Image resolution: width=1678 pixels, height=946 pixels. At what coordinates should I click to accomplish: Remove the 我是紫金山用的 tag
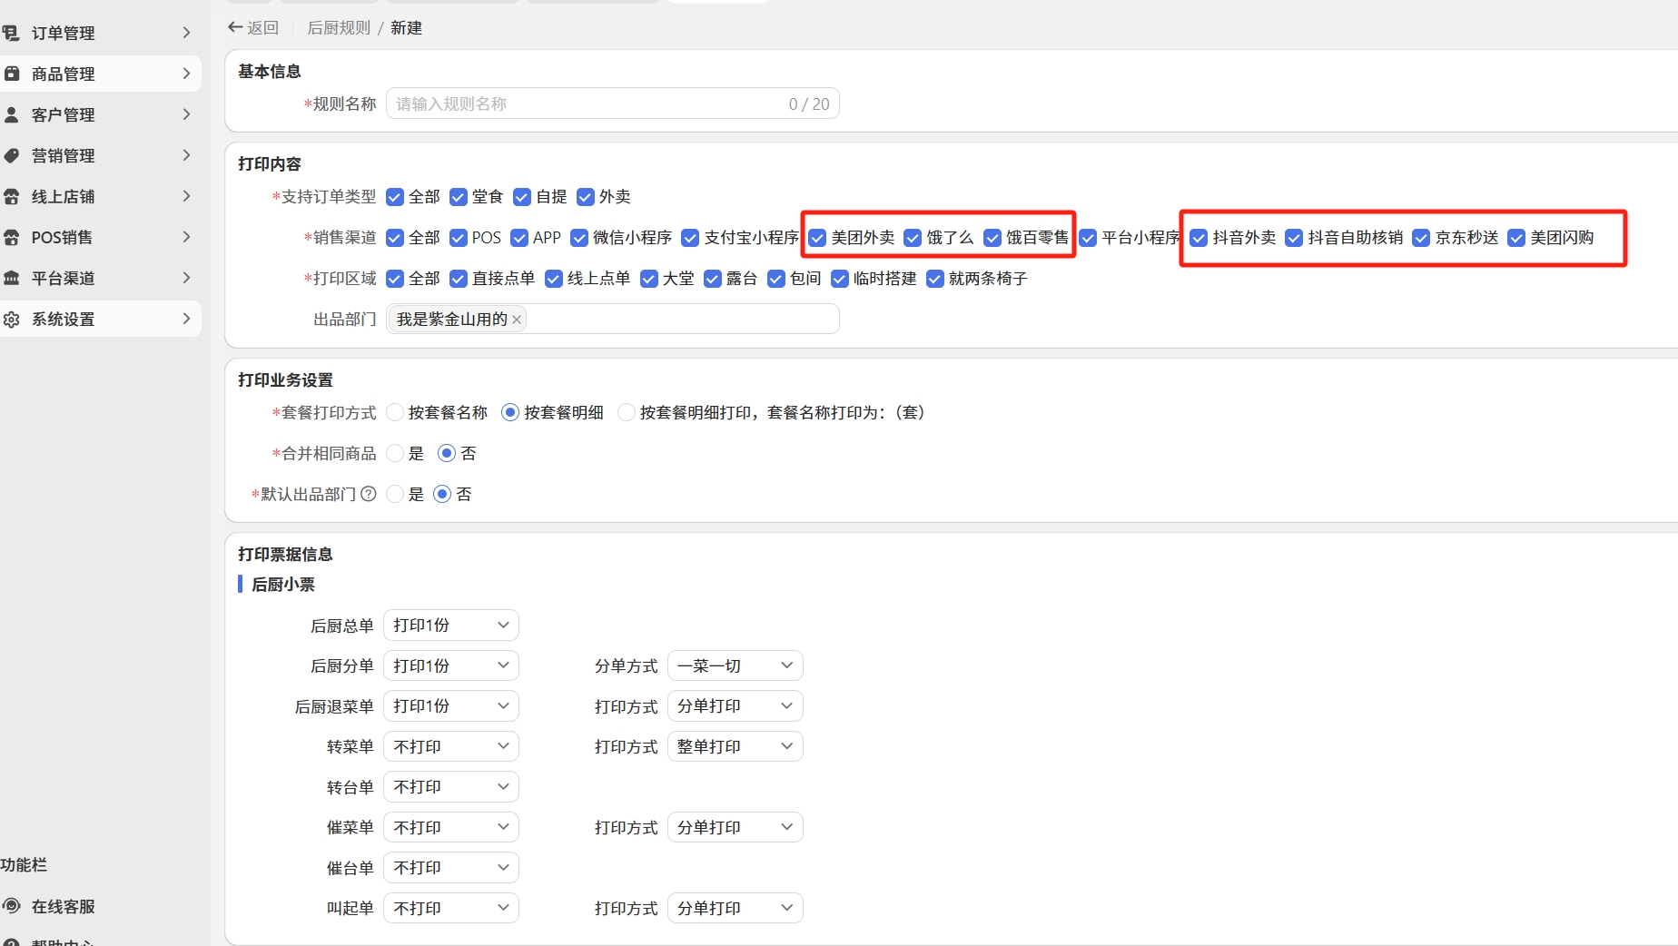pyautogui.click(x=517, y=320)
